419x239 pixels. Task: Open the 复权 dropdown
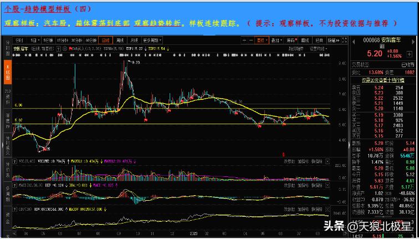pyautogui.click(x=262, y=40)
